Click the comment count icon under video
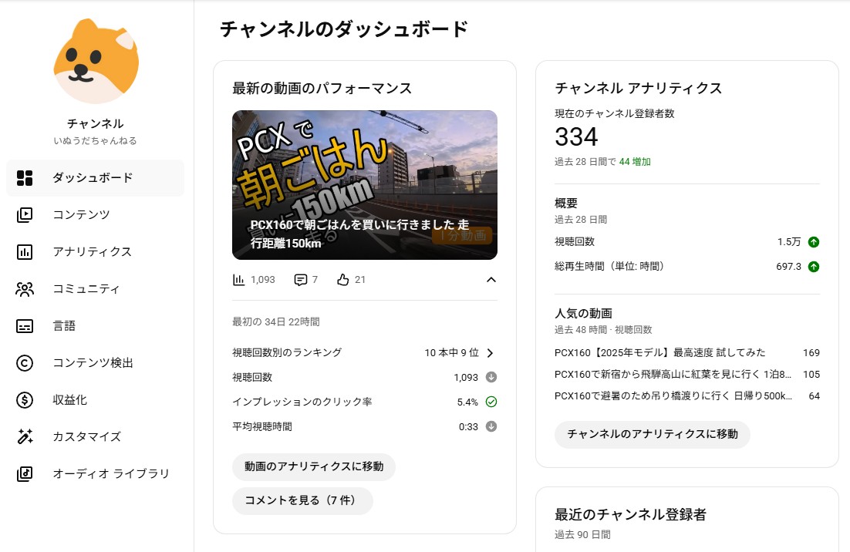The image size is (850, 552). point(301,280)
